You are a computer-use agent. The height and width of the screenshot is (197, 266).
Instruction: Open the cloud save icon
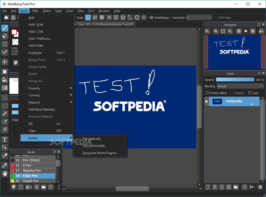tap(6, 17)
